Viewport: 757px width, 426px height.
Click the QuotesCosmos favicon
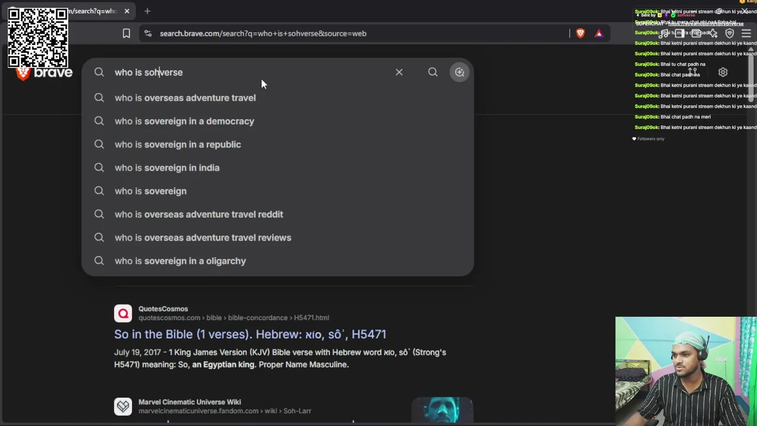point(123,313)
